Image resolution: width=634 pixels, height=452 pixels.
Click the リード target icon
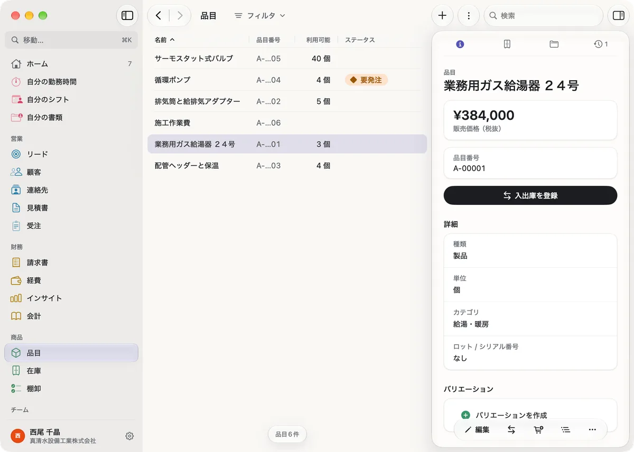coord(16,154)
